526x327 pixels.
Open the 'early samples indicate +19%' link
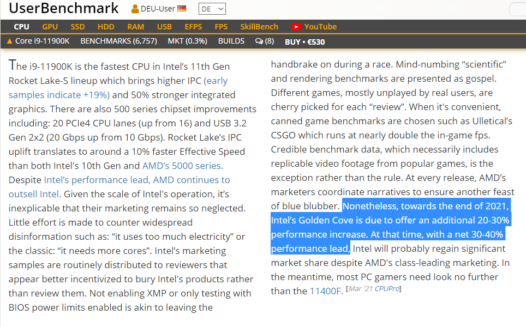[x=118, y=88]
